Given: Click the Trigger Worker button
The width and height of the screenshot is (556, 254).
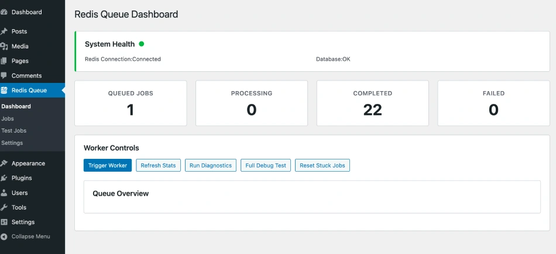Looking at the screenshot, I should tap(108, 165).
